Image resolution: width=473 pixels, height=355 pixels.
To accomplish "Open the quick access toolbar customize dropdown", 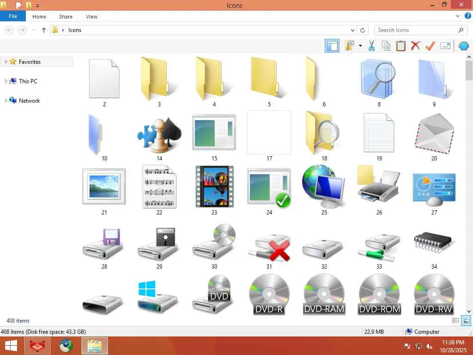I will [38, 6].
